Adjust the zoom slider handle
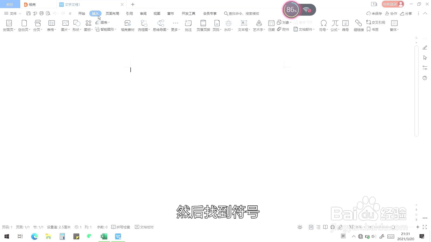This screenshot has height=242, width=431. pyautogui.click(x=393, y=227)
